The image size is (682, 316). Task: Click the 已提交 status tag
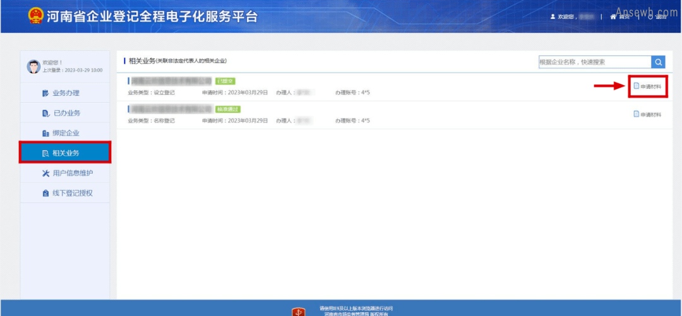[x=225, y=81]
